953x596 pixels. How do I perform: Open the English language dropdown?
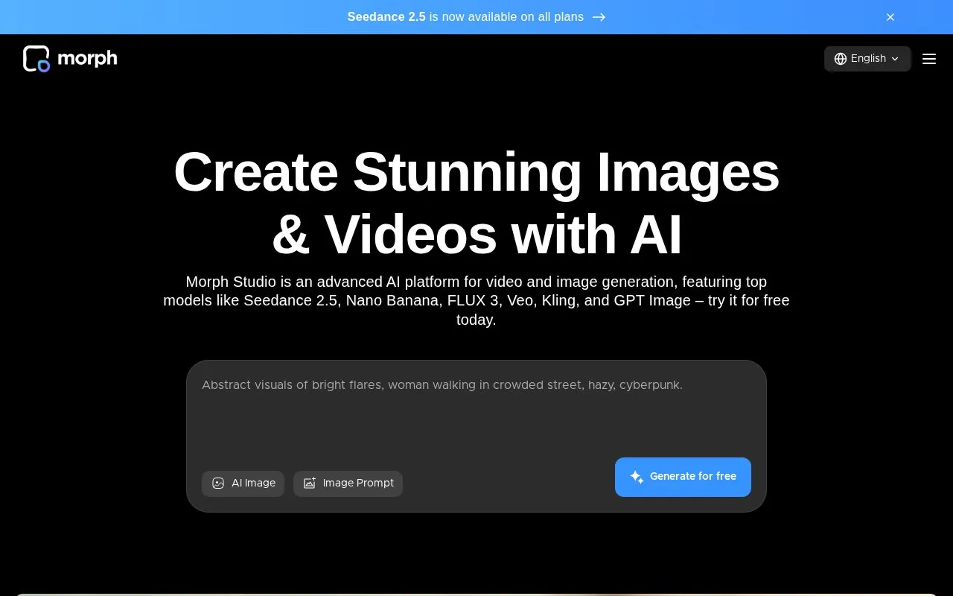tap(867, 59)
